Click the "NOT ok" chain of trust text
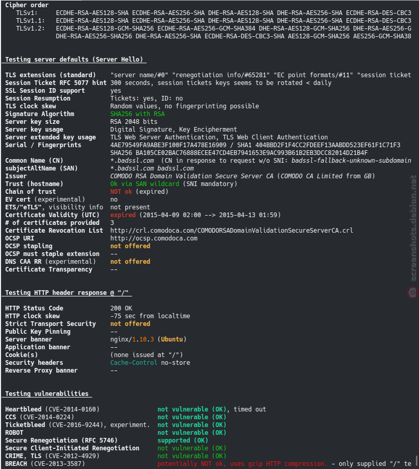This screenshot has width=419, height=469. pos(121,192)
